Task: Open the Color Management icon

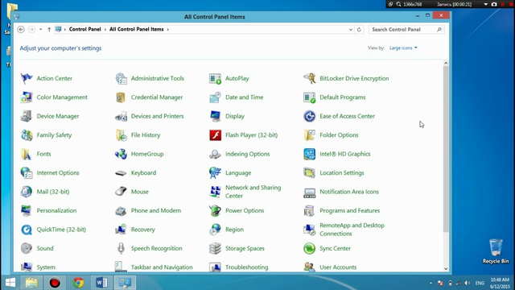Action: [27, 97]
